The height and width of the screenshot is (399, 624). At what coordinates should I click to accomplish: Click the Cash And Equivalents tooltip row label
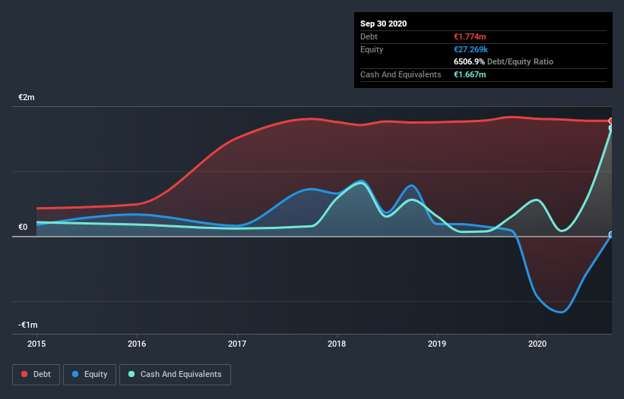pos(401,74)
